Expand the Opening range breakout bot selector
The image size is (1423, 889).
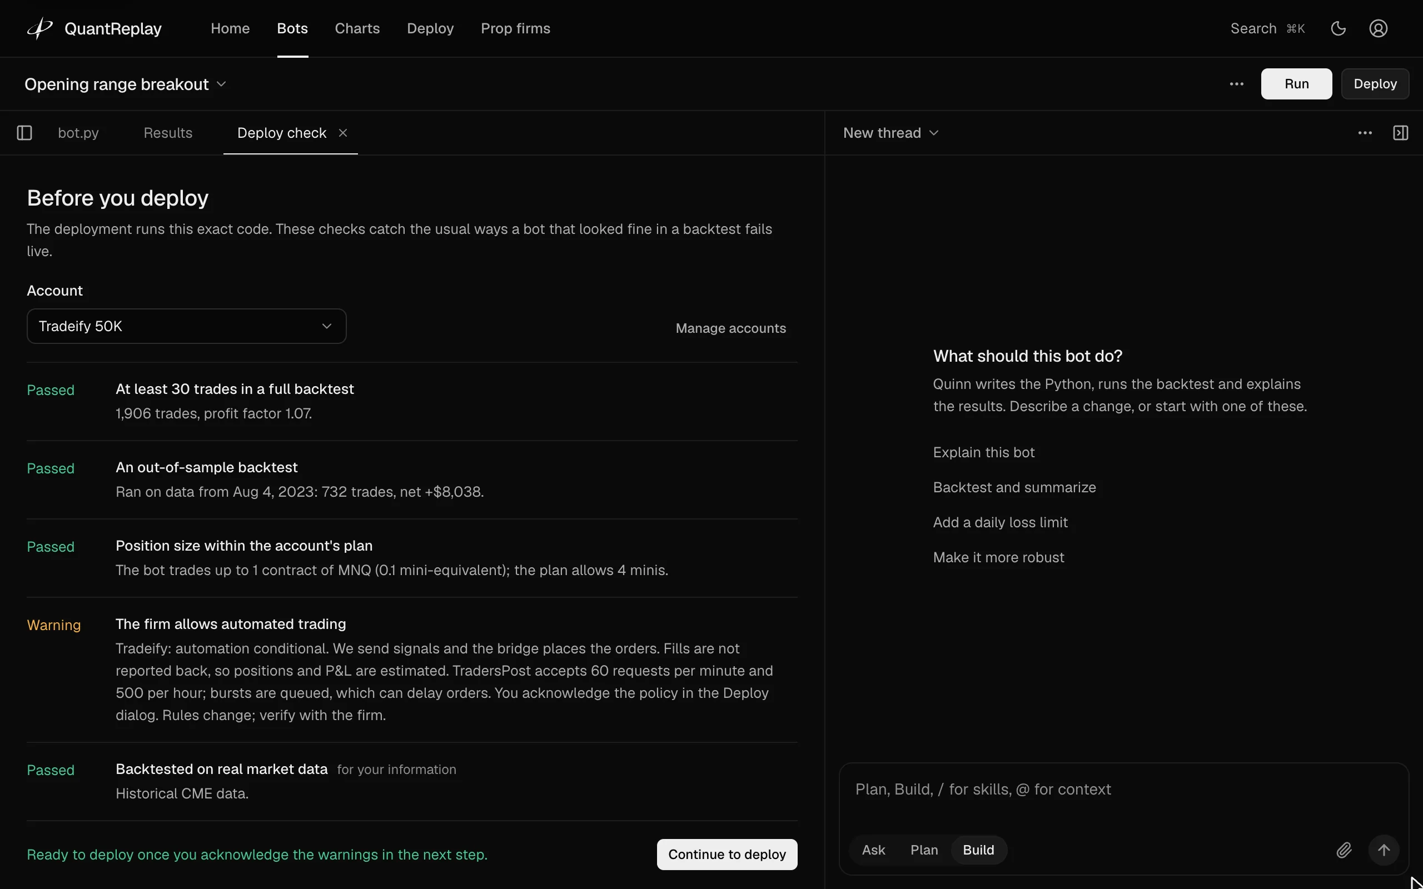tap(125, 84)
